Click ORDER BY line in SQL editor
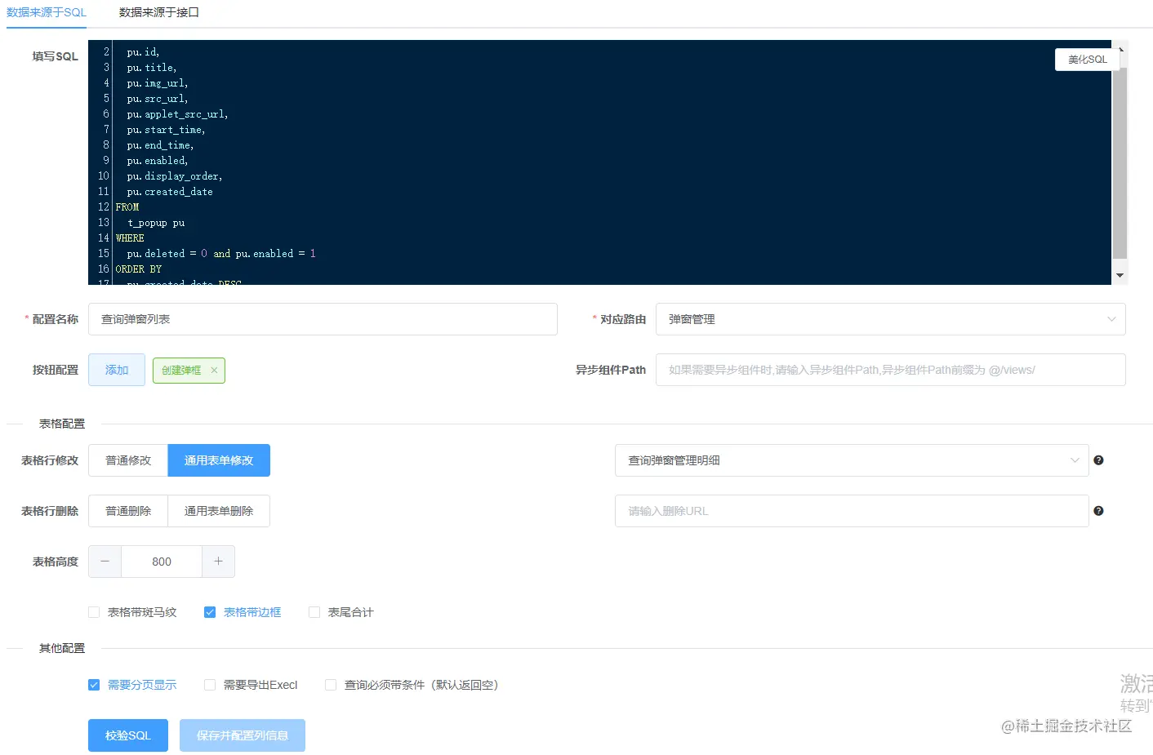The width and height of the screenshot is (1153, 755). (x=139, y=269)
